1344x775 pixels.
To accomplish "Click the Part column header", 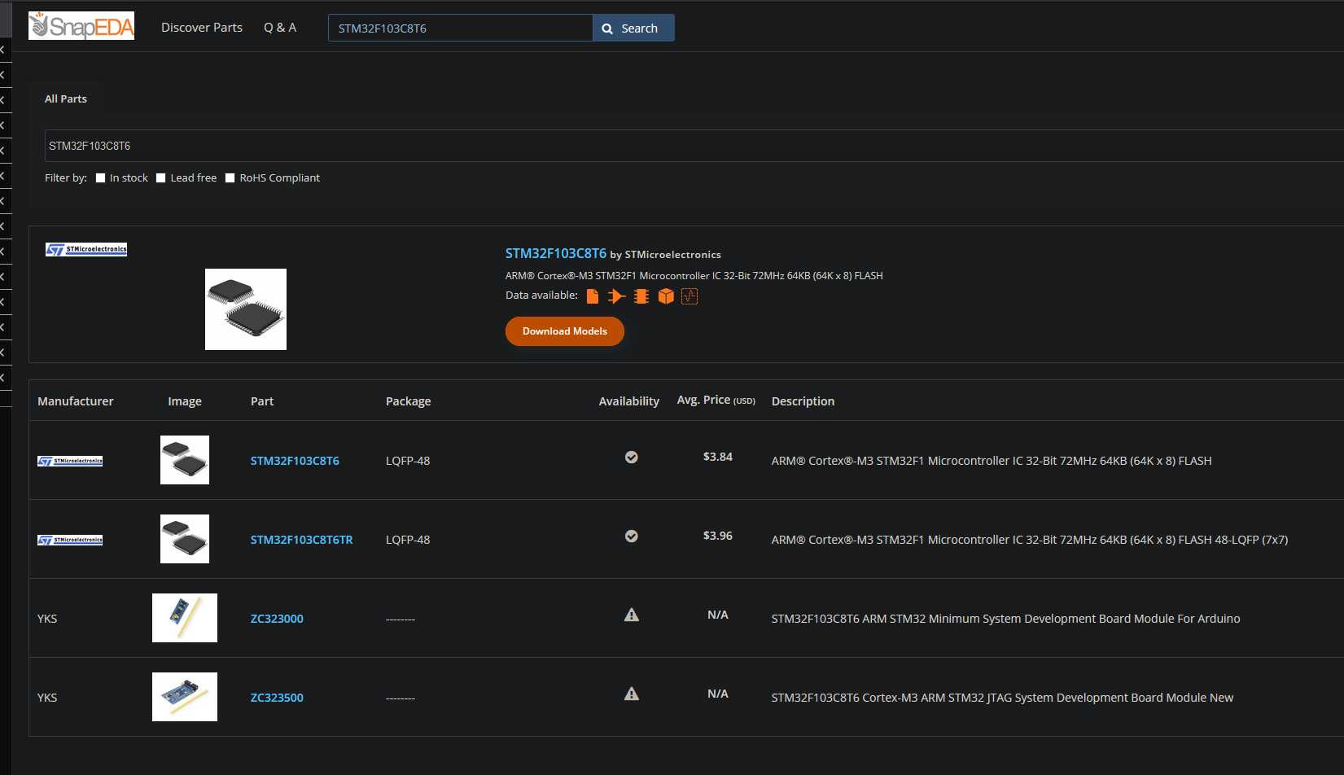I will click(262, 401).
